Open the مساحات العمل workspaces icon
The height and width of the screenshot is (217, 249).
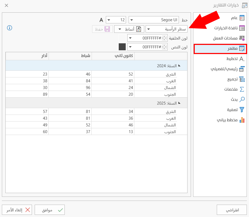click(242, 38)
